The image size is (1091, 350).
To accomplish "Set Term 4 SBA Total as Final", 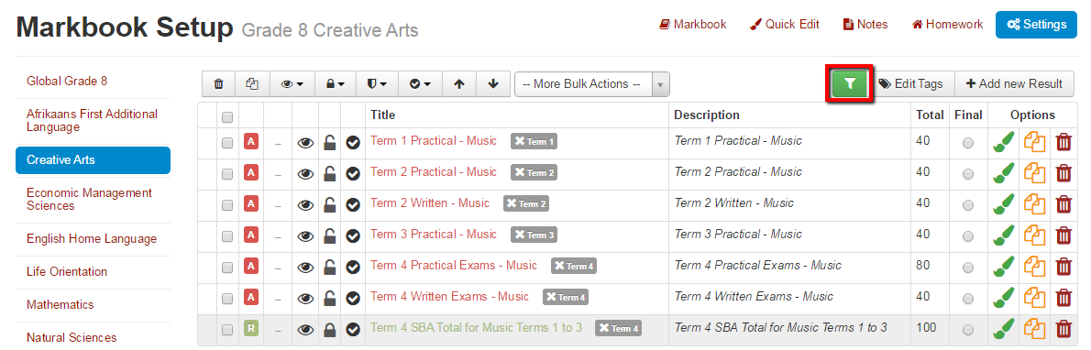I will [968, 330].
